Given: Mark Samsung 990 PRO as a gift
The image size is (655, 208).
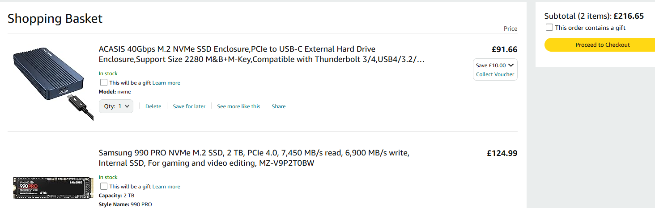Looking at the screenshot, I should point(104,187).
